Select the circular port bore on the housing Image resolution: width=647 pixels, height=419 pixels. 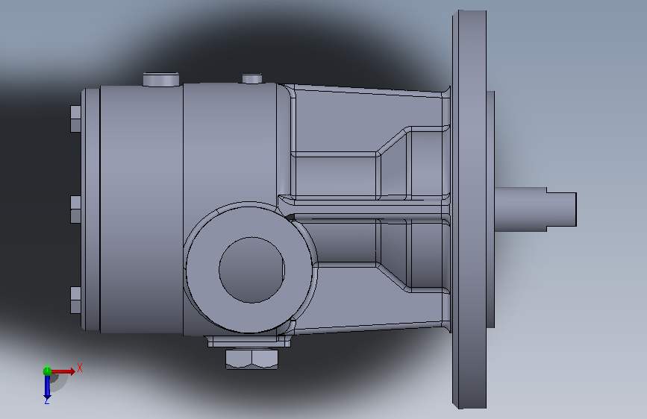[251, 270]
